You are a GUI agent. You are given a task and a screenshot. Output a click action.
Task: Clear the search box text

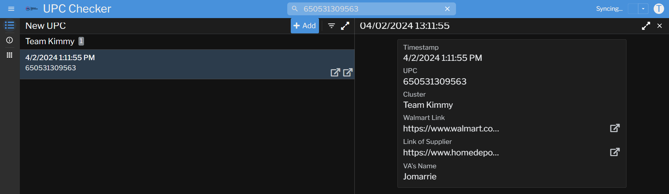[x=447, y=9]
